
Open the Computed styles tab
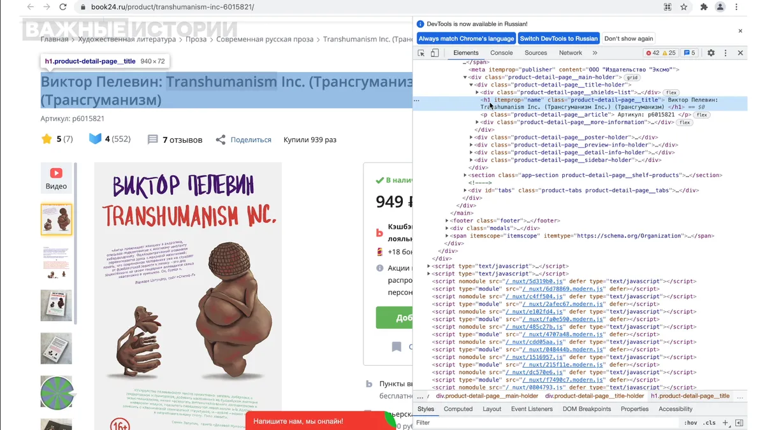(x=458, y=409)
